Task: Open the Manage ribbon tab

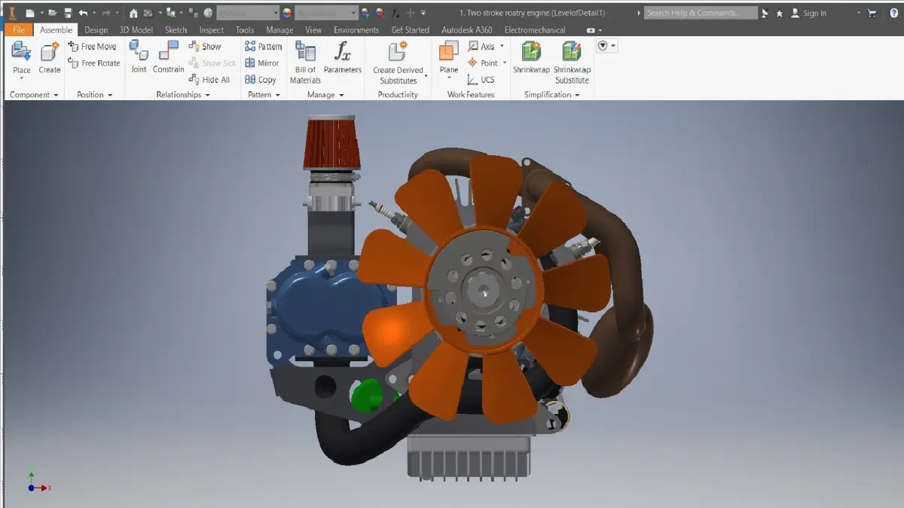Action: point(279,30)
